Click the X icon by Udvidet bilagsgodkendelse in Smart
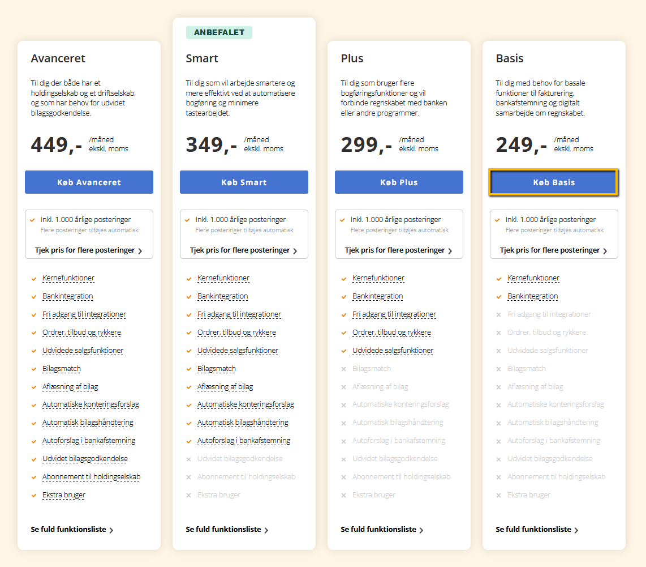Image resolution: width=646 pixels, height=567 pixels. [x=189, y=459]
